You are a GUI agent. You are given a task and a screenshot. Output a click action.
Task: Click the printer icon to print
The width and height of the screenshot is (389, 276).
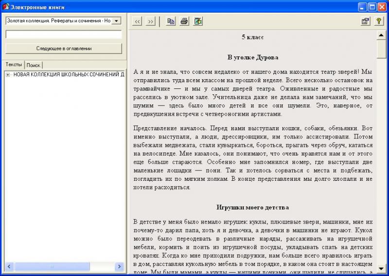click(184, 21)
